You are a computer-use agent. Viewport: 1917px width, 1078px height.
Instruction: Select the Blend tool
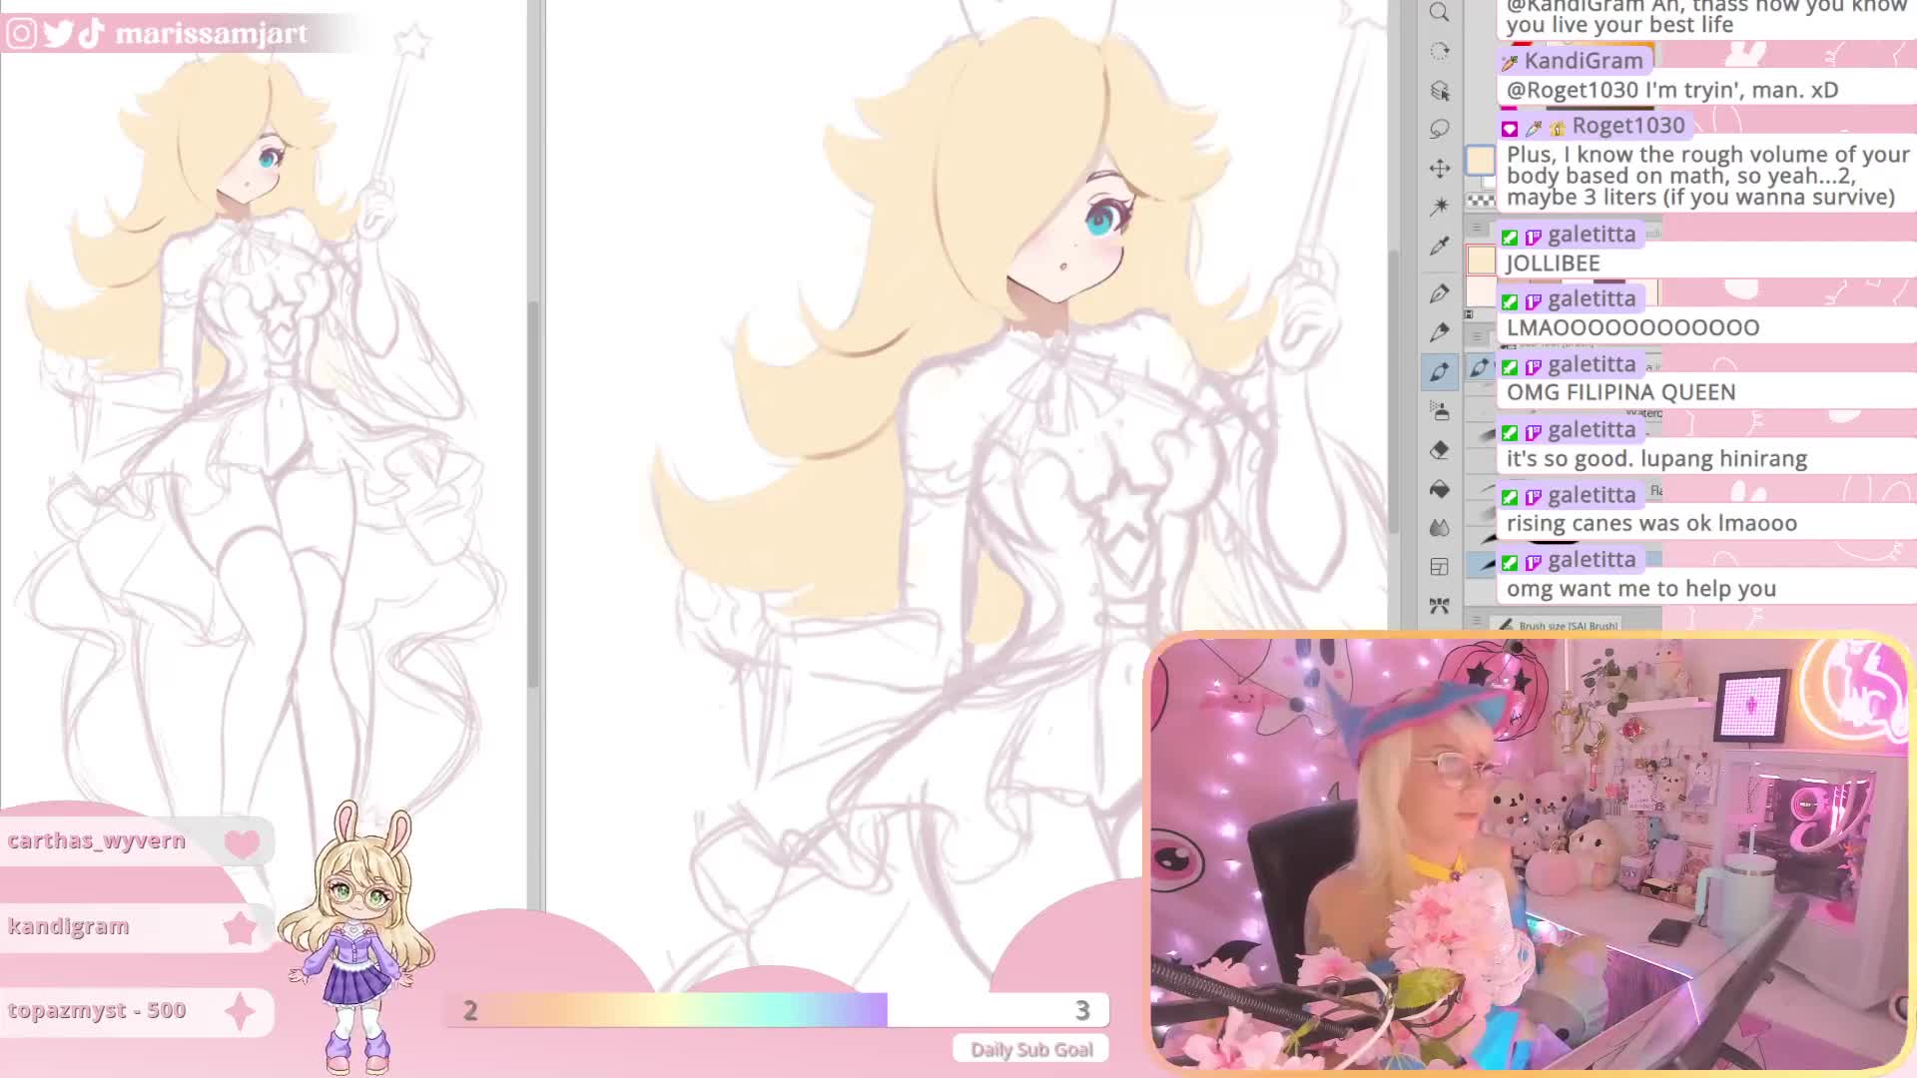[1439, 528]
